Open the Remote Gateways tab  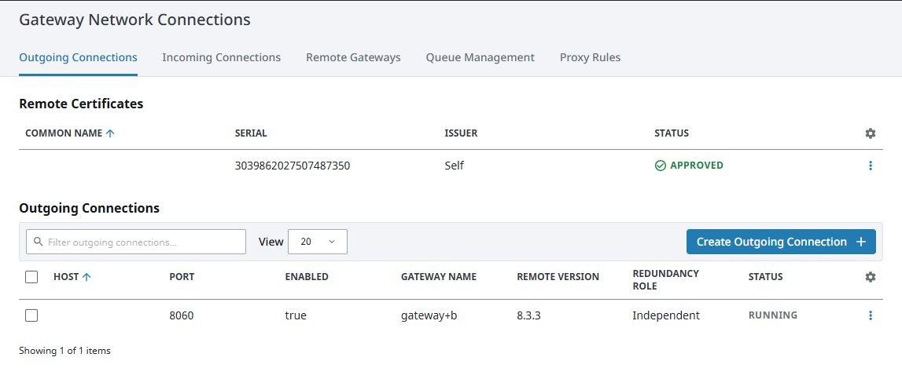point(353,57)
